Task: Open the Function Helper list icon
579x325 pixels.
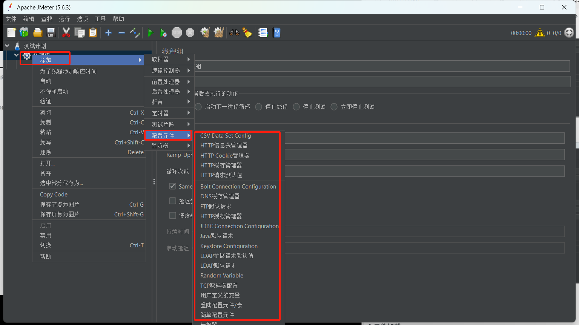Action: pos(263,33)
